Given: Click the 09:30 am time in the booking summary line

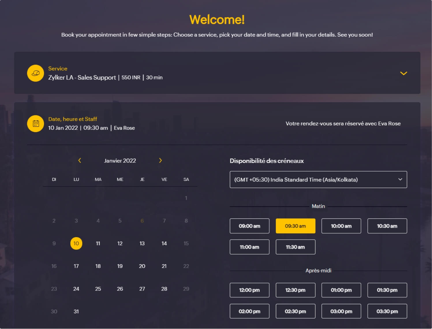Looking at the screenshot, I should pyautogui.click(x=96, y=128).
